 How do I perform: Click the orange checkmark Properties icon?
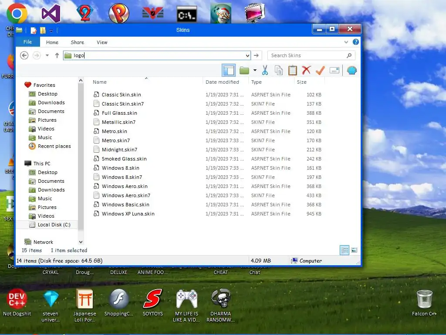[320, 70]
